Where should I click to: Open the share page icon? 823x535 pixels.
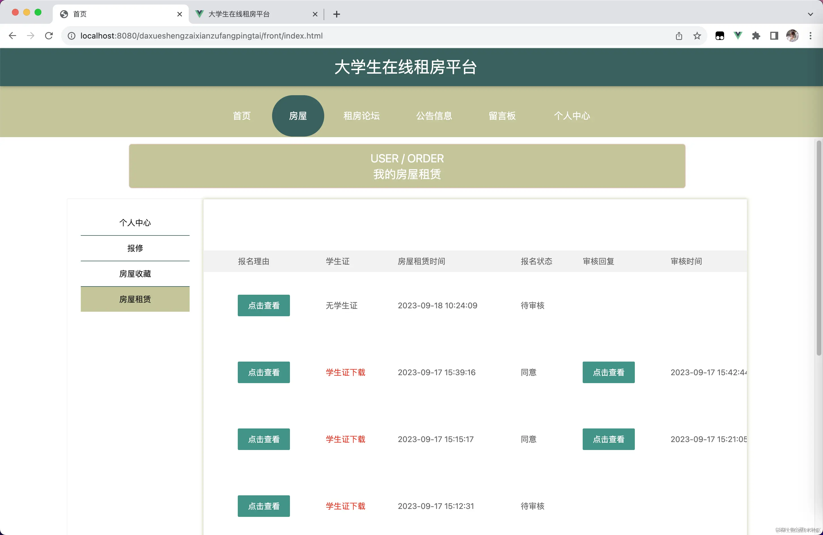(x=679, y=36)
